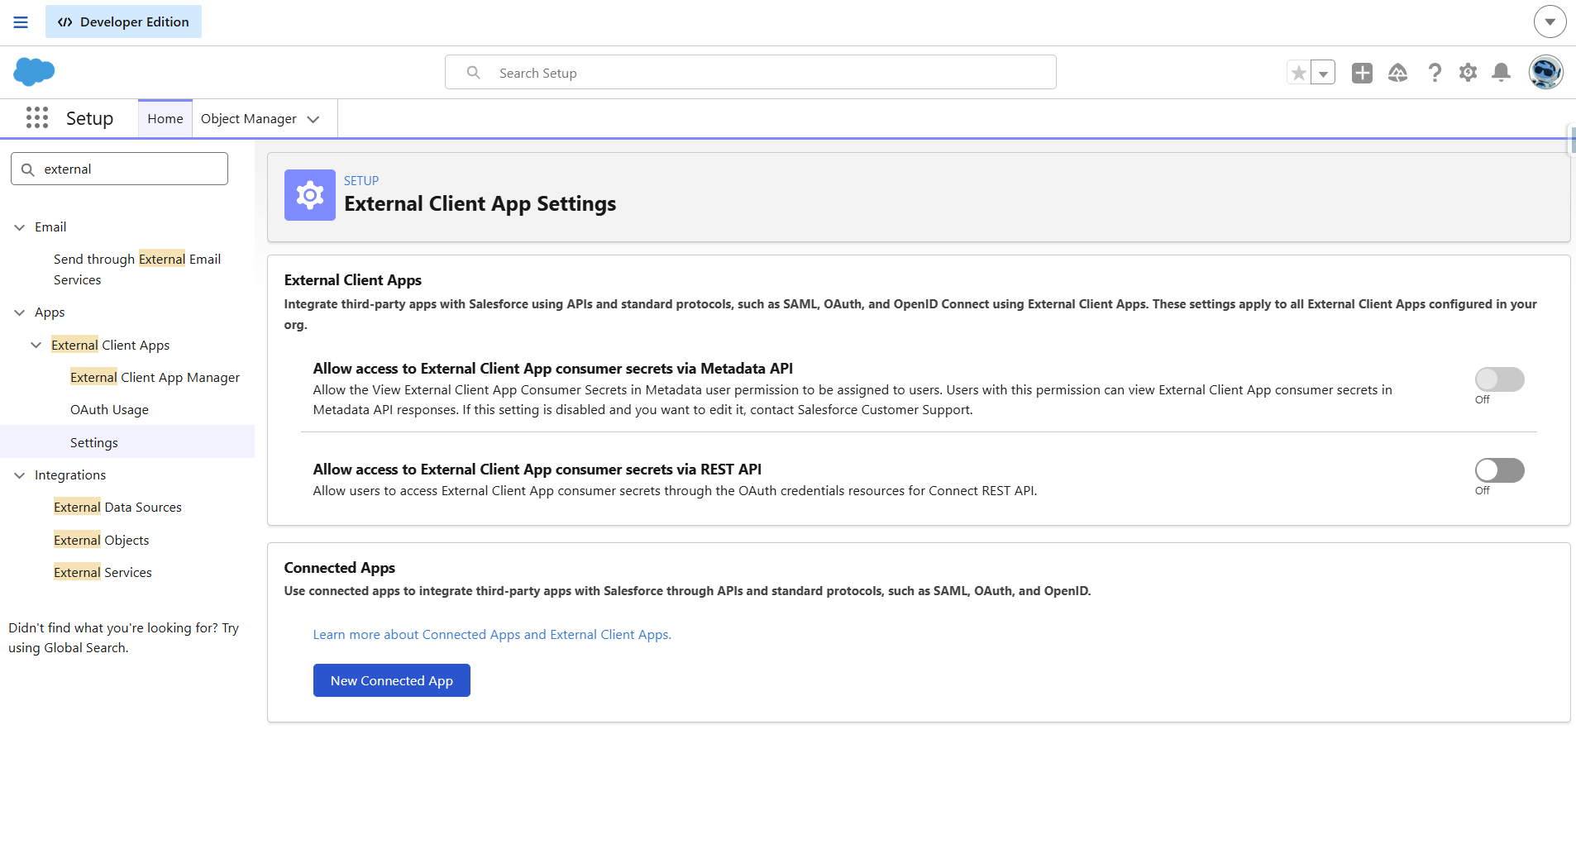Click the External Client App Settings gear icon
The width and height of the screenshot is (1576, 844).
pyautogui.click(x=310, y=195)
